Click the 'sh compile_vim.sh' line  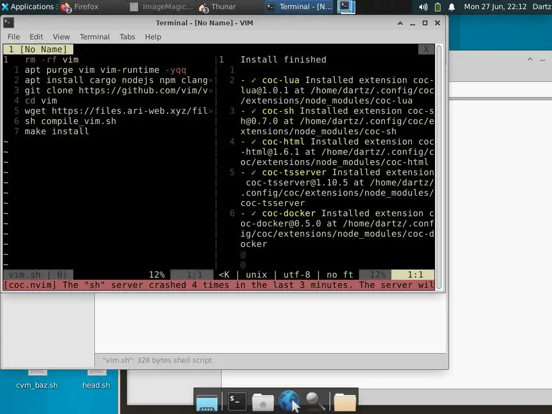71,121
